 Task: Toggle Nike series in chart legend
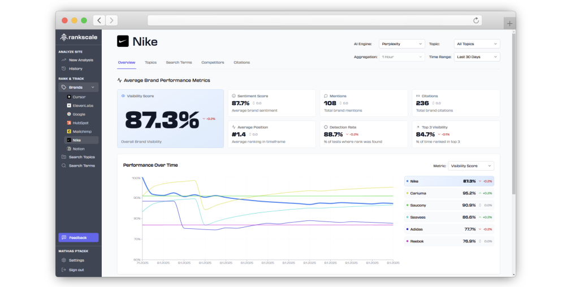click(x=449, y=181)
